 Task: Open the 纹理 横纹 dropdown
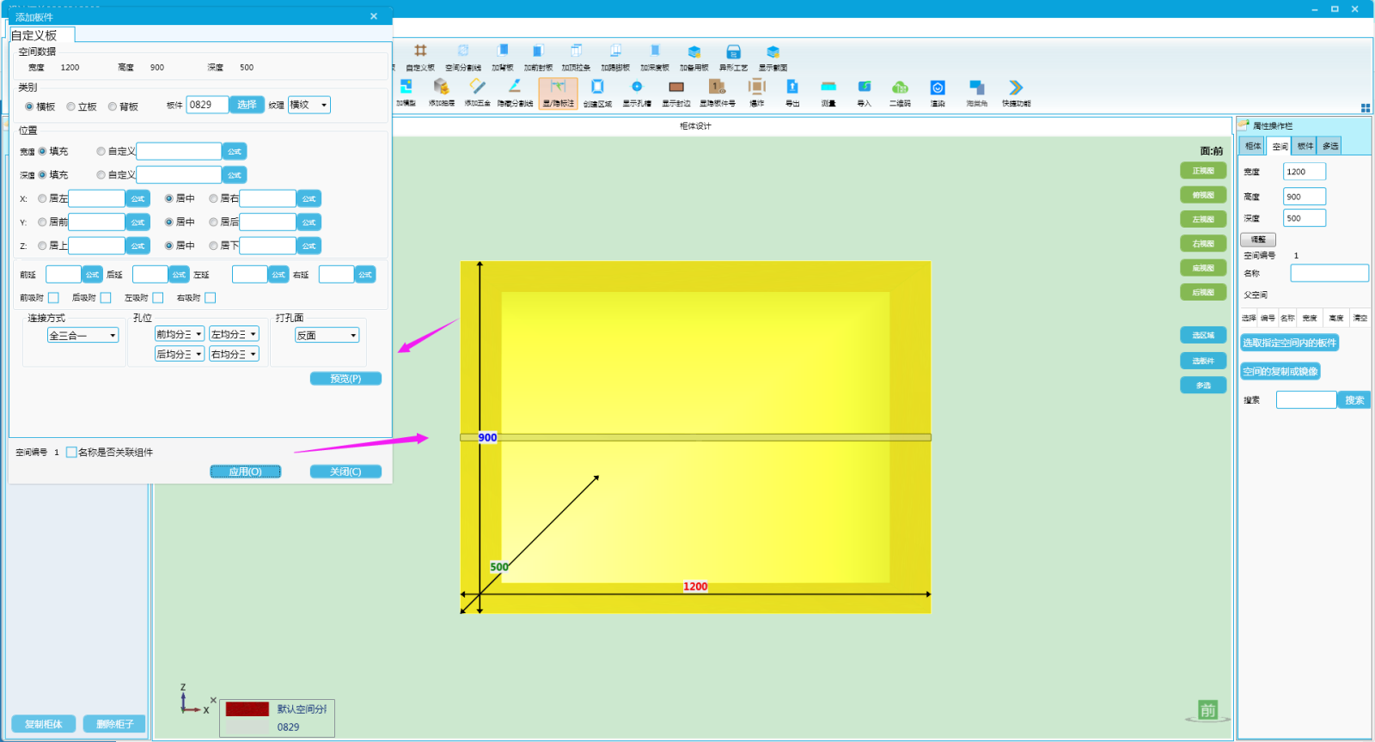click(x=309, y=105)
